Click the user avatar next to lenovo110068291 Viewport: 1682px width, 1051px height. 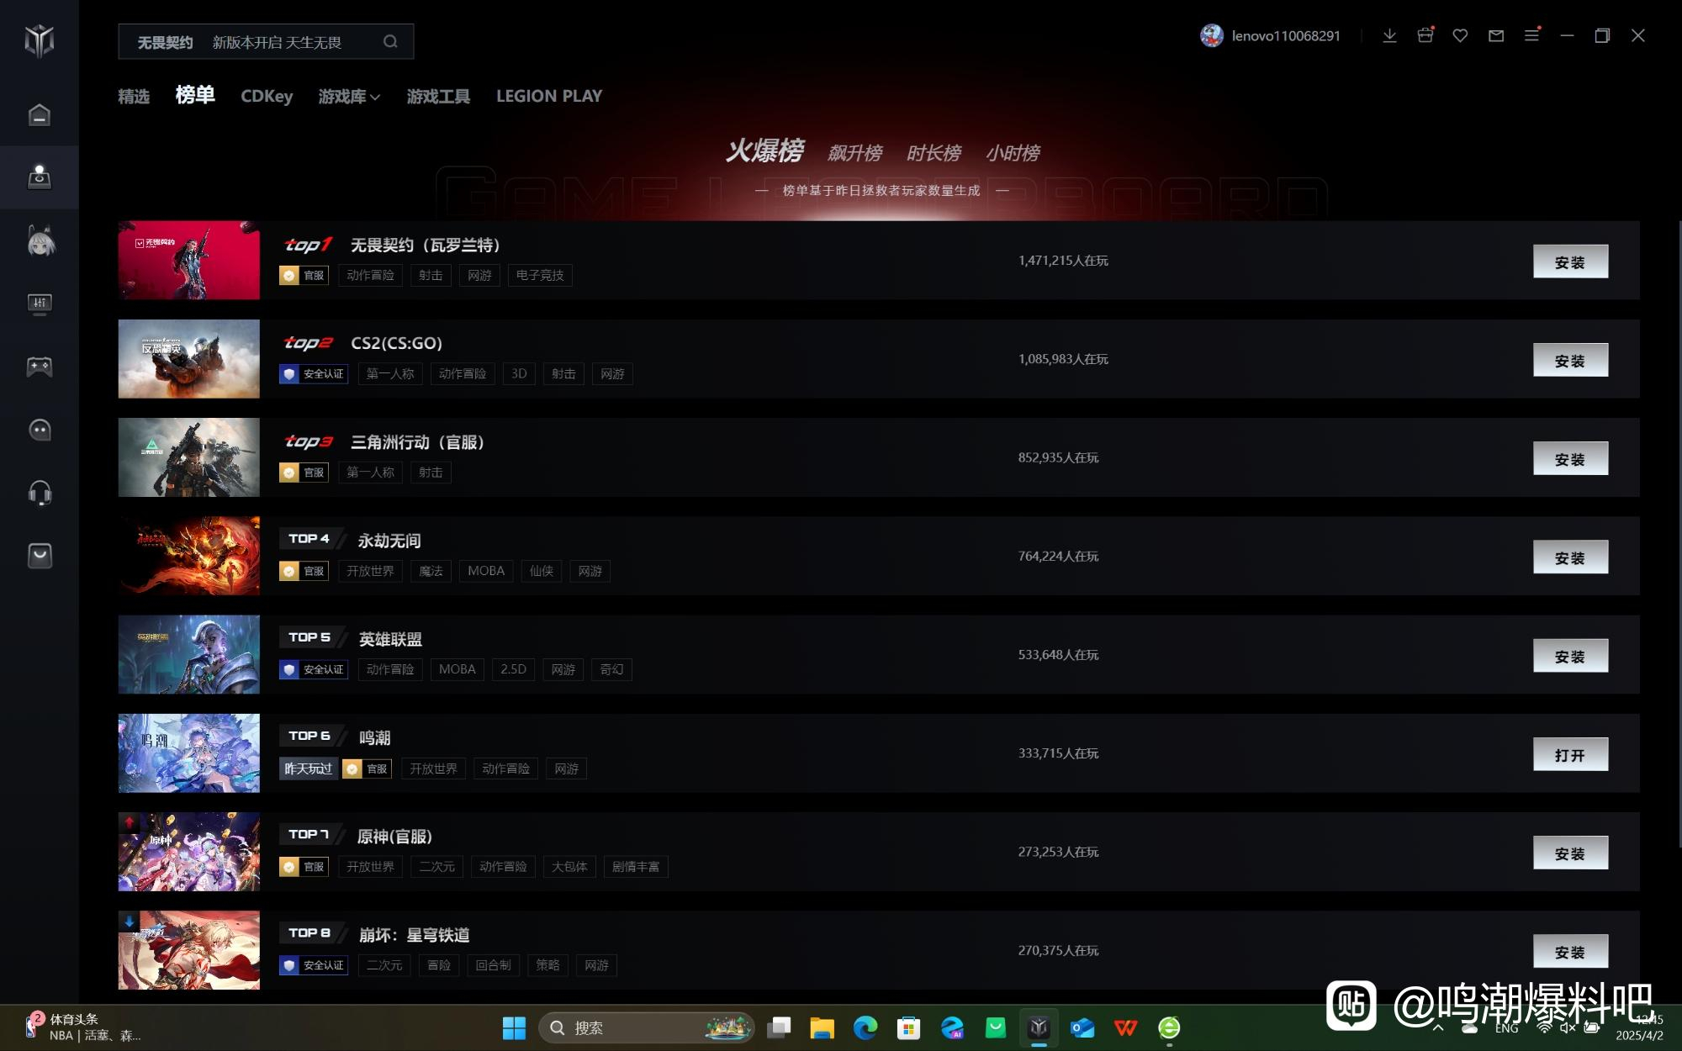point(1212,35)
